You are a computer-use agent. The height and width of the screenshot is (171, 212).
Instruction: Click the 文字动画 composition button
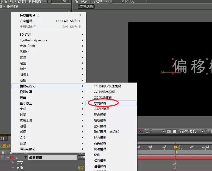(x=86, y=7)
